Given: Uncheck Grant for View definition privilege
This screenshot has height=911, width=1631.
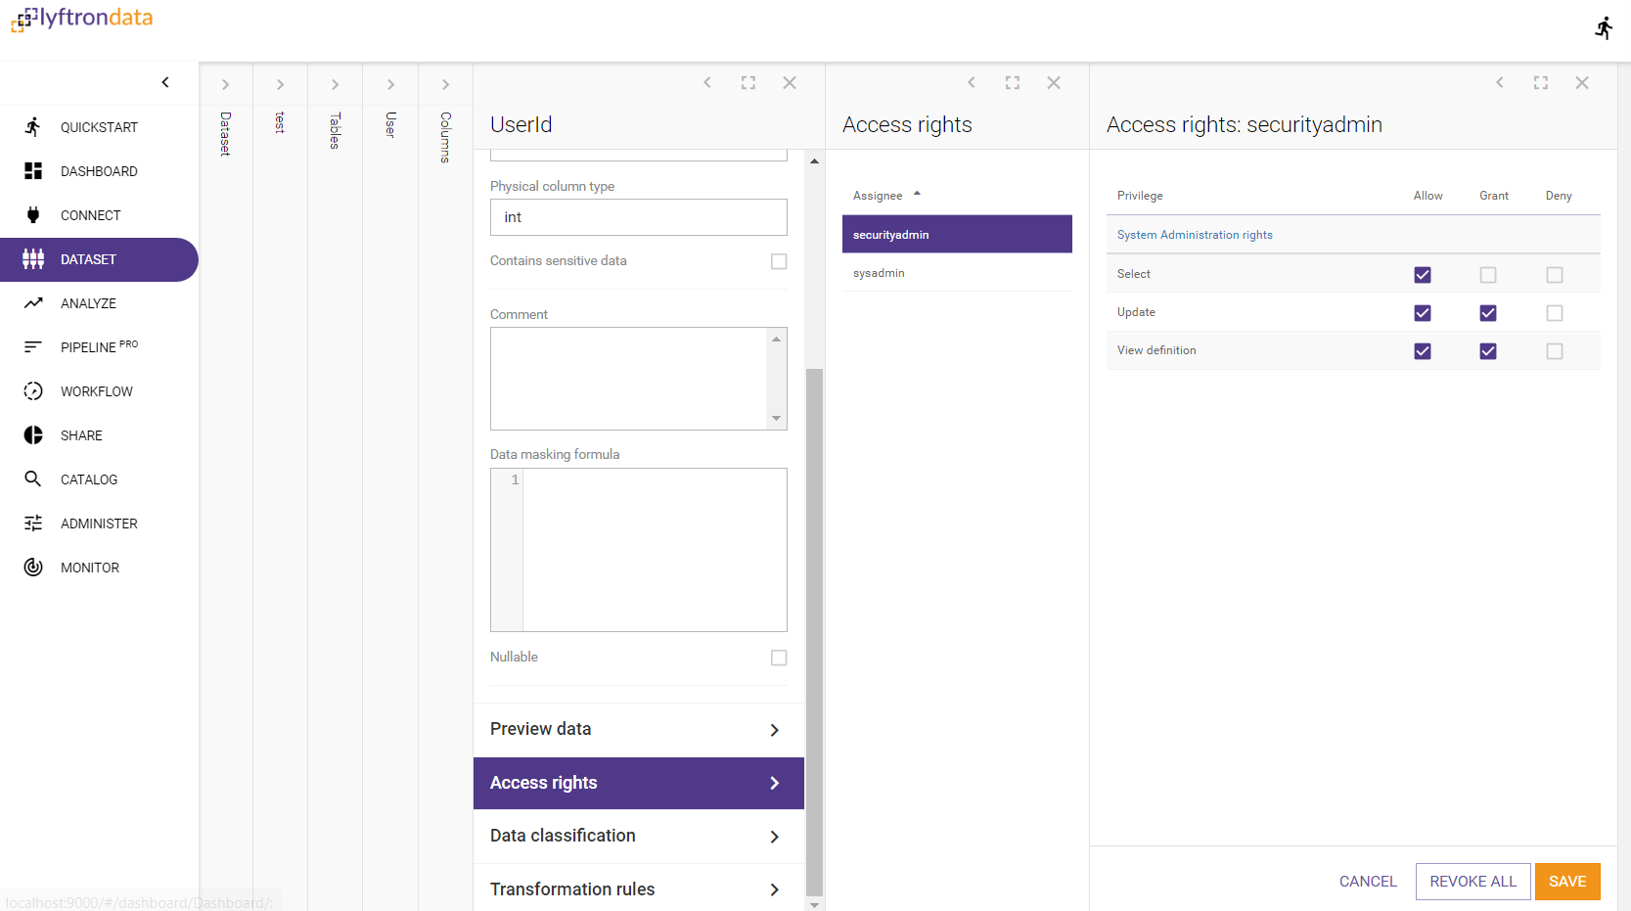Looking at the screenshot, I should (x=1488, y=351).
